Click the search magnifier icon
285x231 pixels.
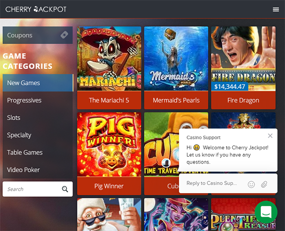point(65,189)
